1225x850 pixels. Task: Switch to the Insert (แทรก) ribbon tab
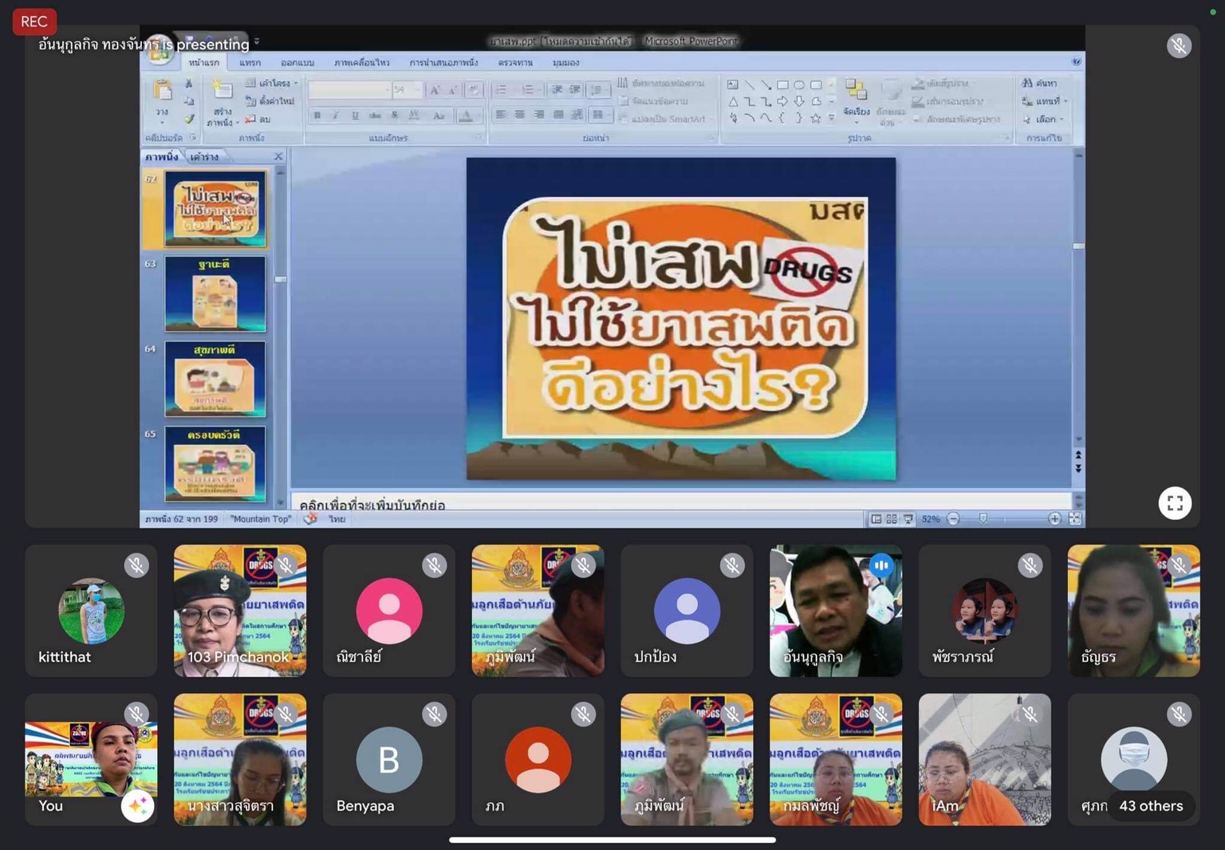coord(250,62)
